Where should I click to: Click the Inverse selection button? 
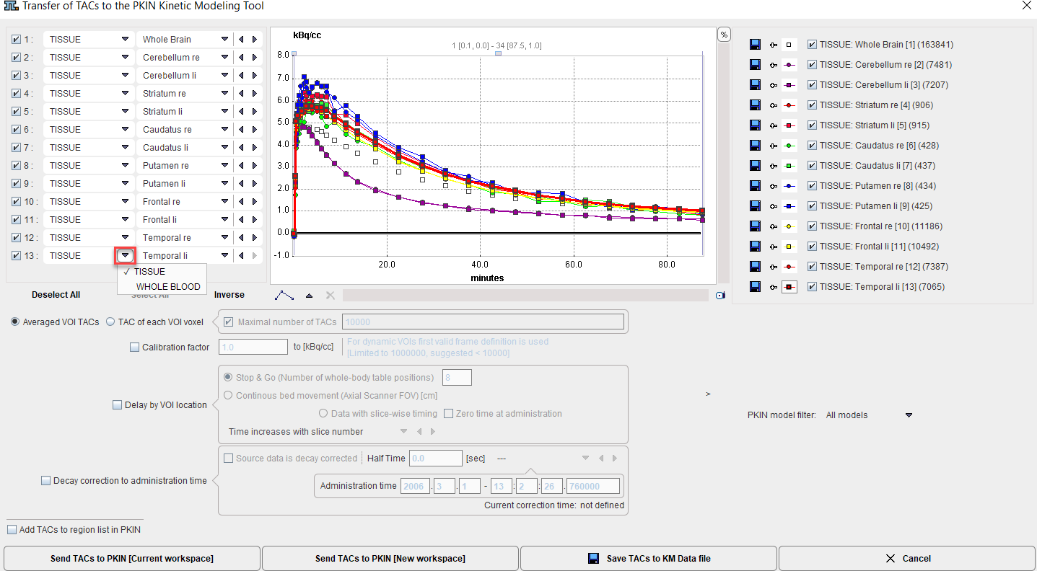tap(229, 295)
